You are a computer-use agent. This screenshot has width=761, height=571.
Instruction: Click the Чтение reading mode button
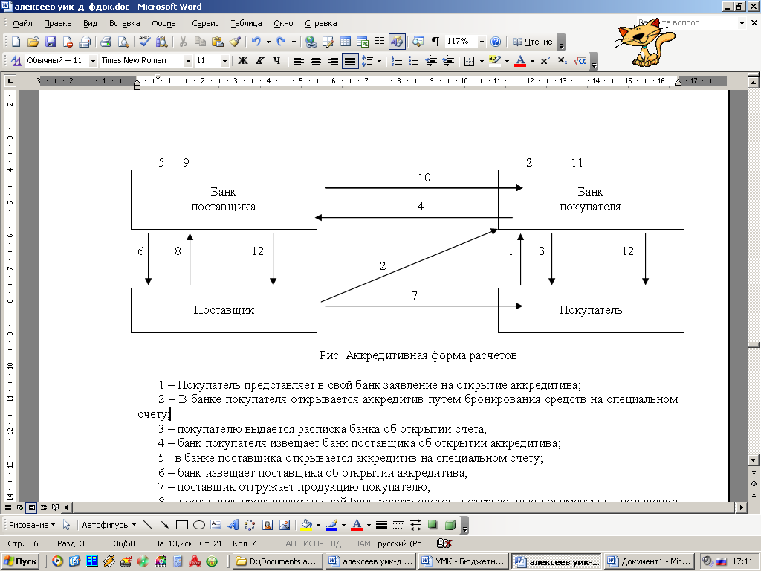tap(532, 42)
